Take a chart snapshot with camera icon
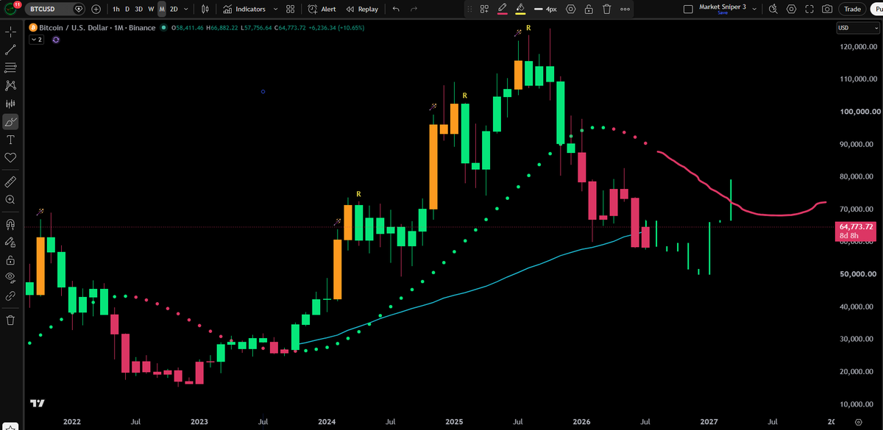883x430 pixels. [827, 9]
